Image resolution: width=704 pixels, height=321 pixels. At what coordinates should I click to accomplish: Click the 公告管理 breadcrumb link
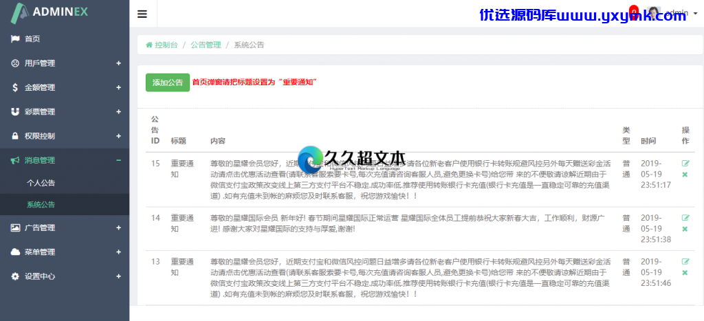[206, 45]
